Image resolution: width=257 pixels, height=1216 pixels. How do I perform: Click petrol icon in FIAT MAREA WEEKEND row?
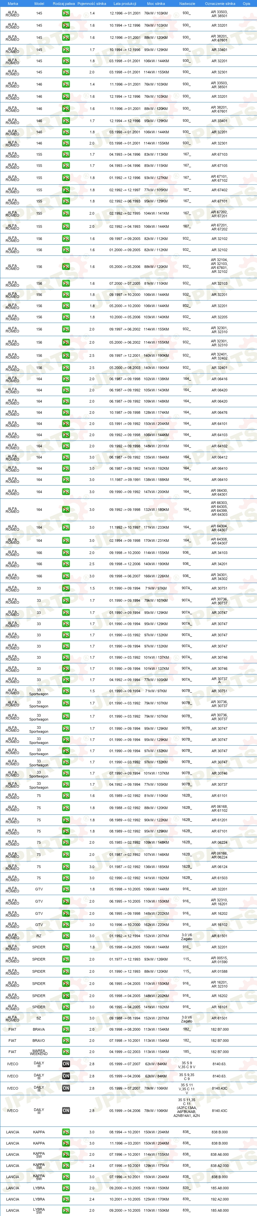click(x=65, y=1052)
